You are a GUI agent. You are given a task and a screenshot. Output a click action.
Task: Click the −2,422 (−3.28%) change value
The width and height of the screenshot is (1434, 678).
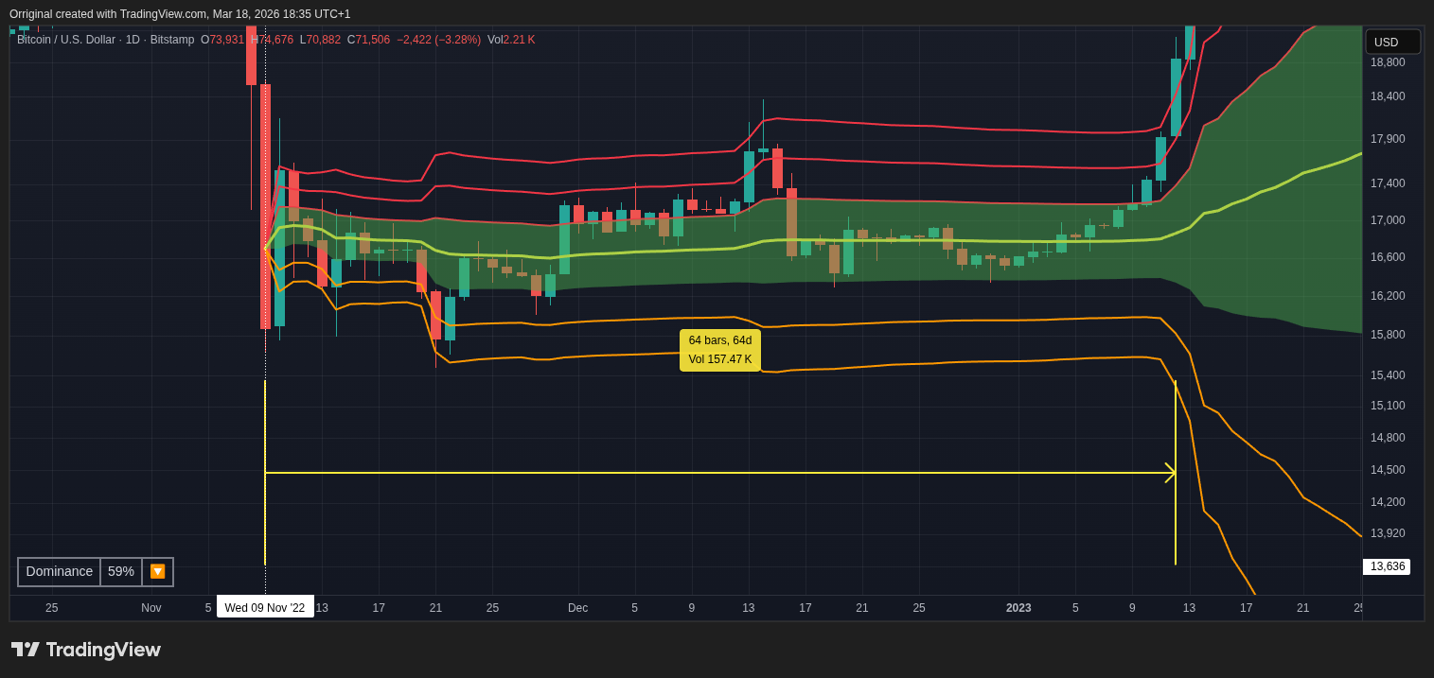click(x=439, y=40)
